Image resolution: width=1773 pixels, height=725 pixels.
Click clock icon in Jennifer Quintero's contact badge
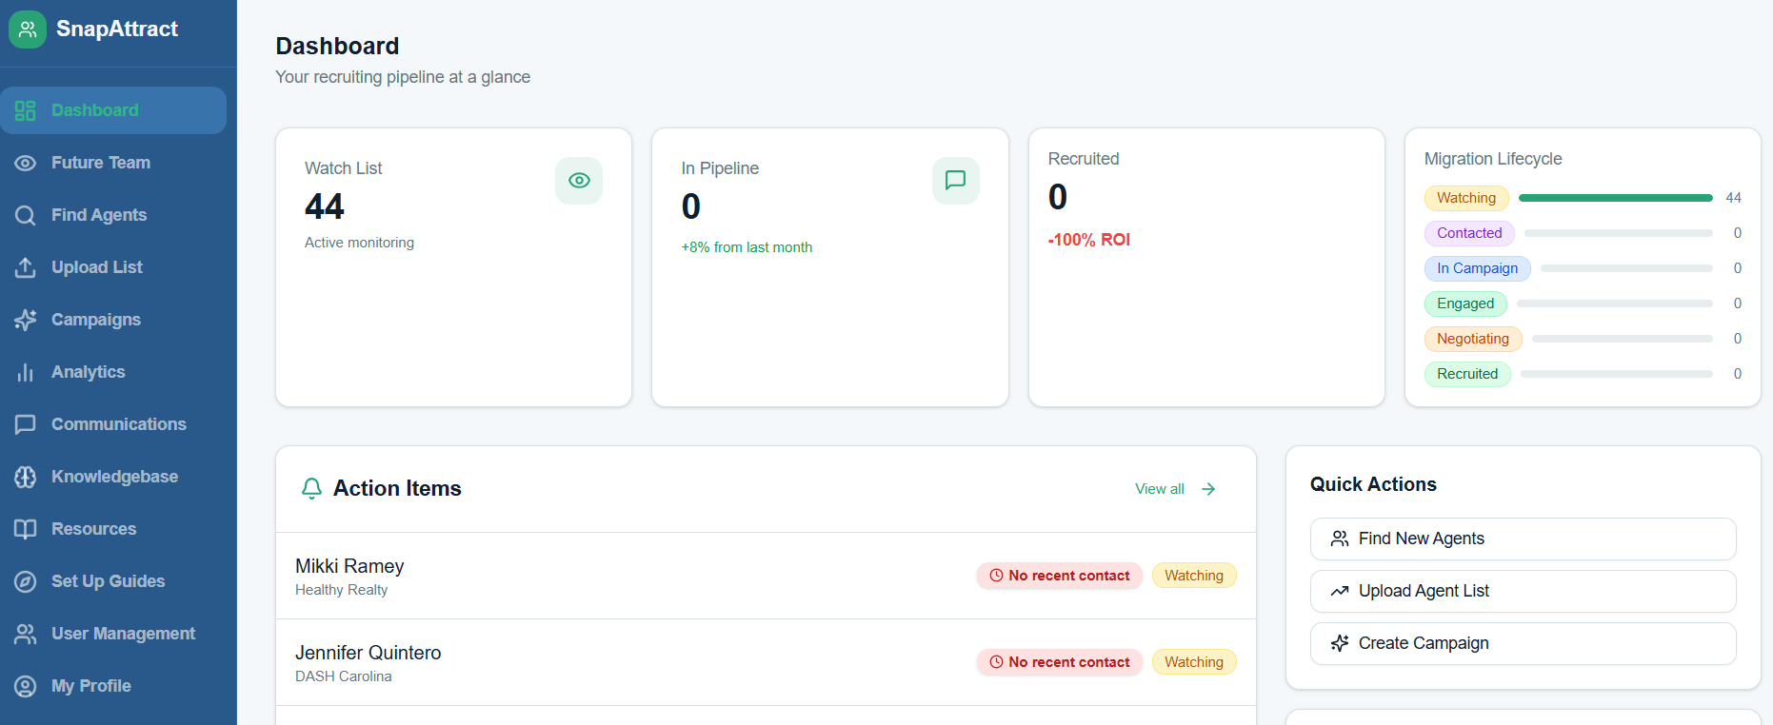click(x=996, y=662)
